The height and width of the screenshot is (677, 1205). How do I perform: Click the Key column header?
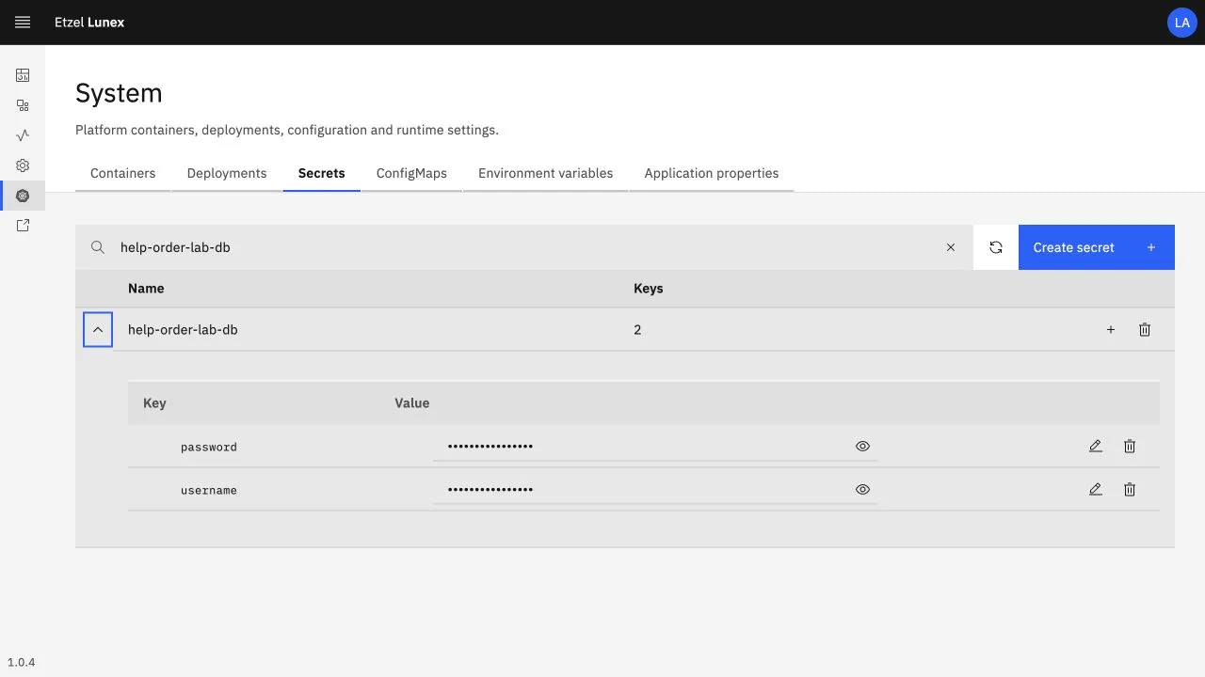154,403
